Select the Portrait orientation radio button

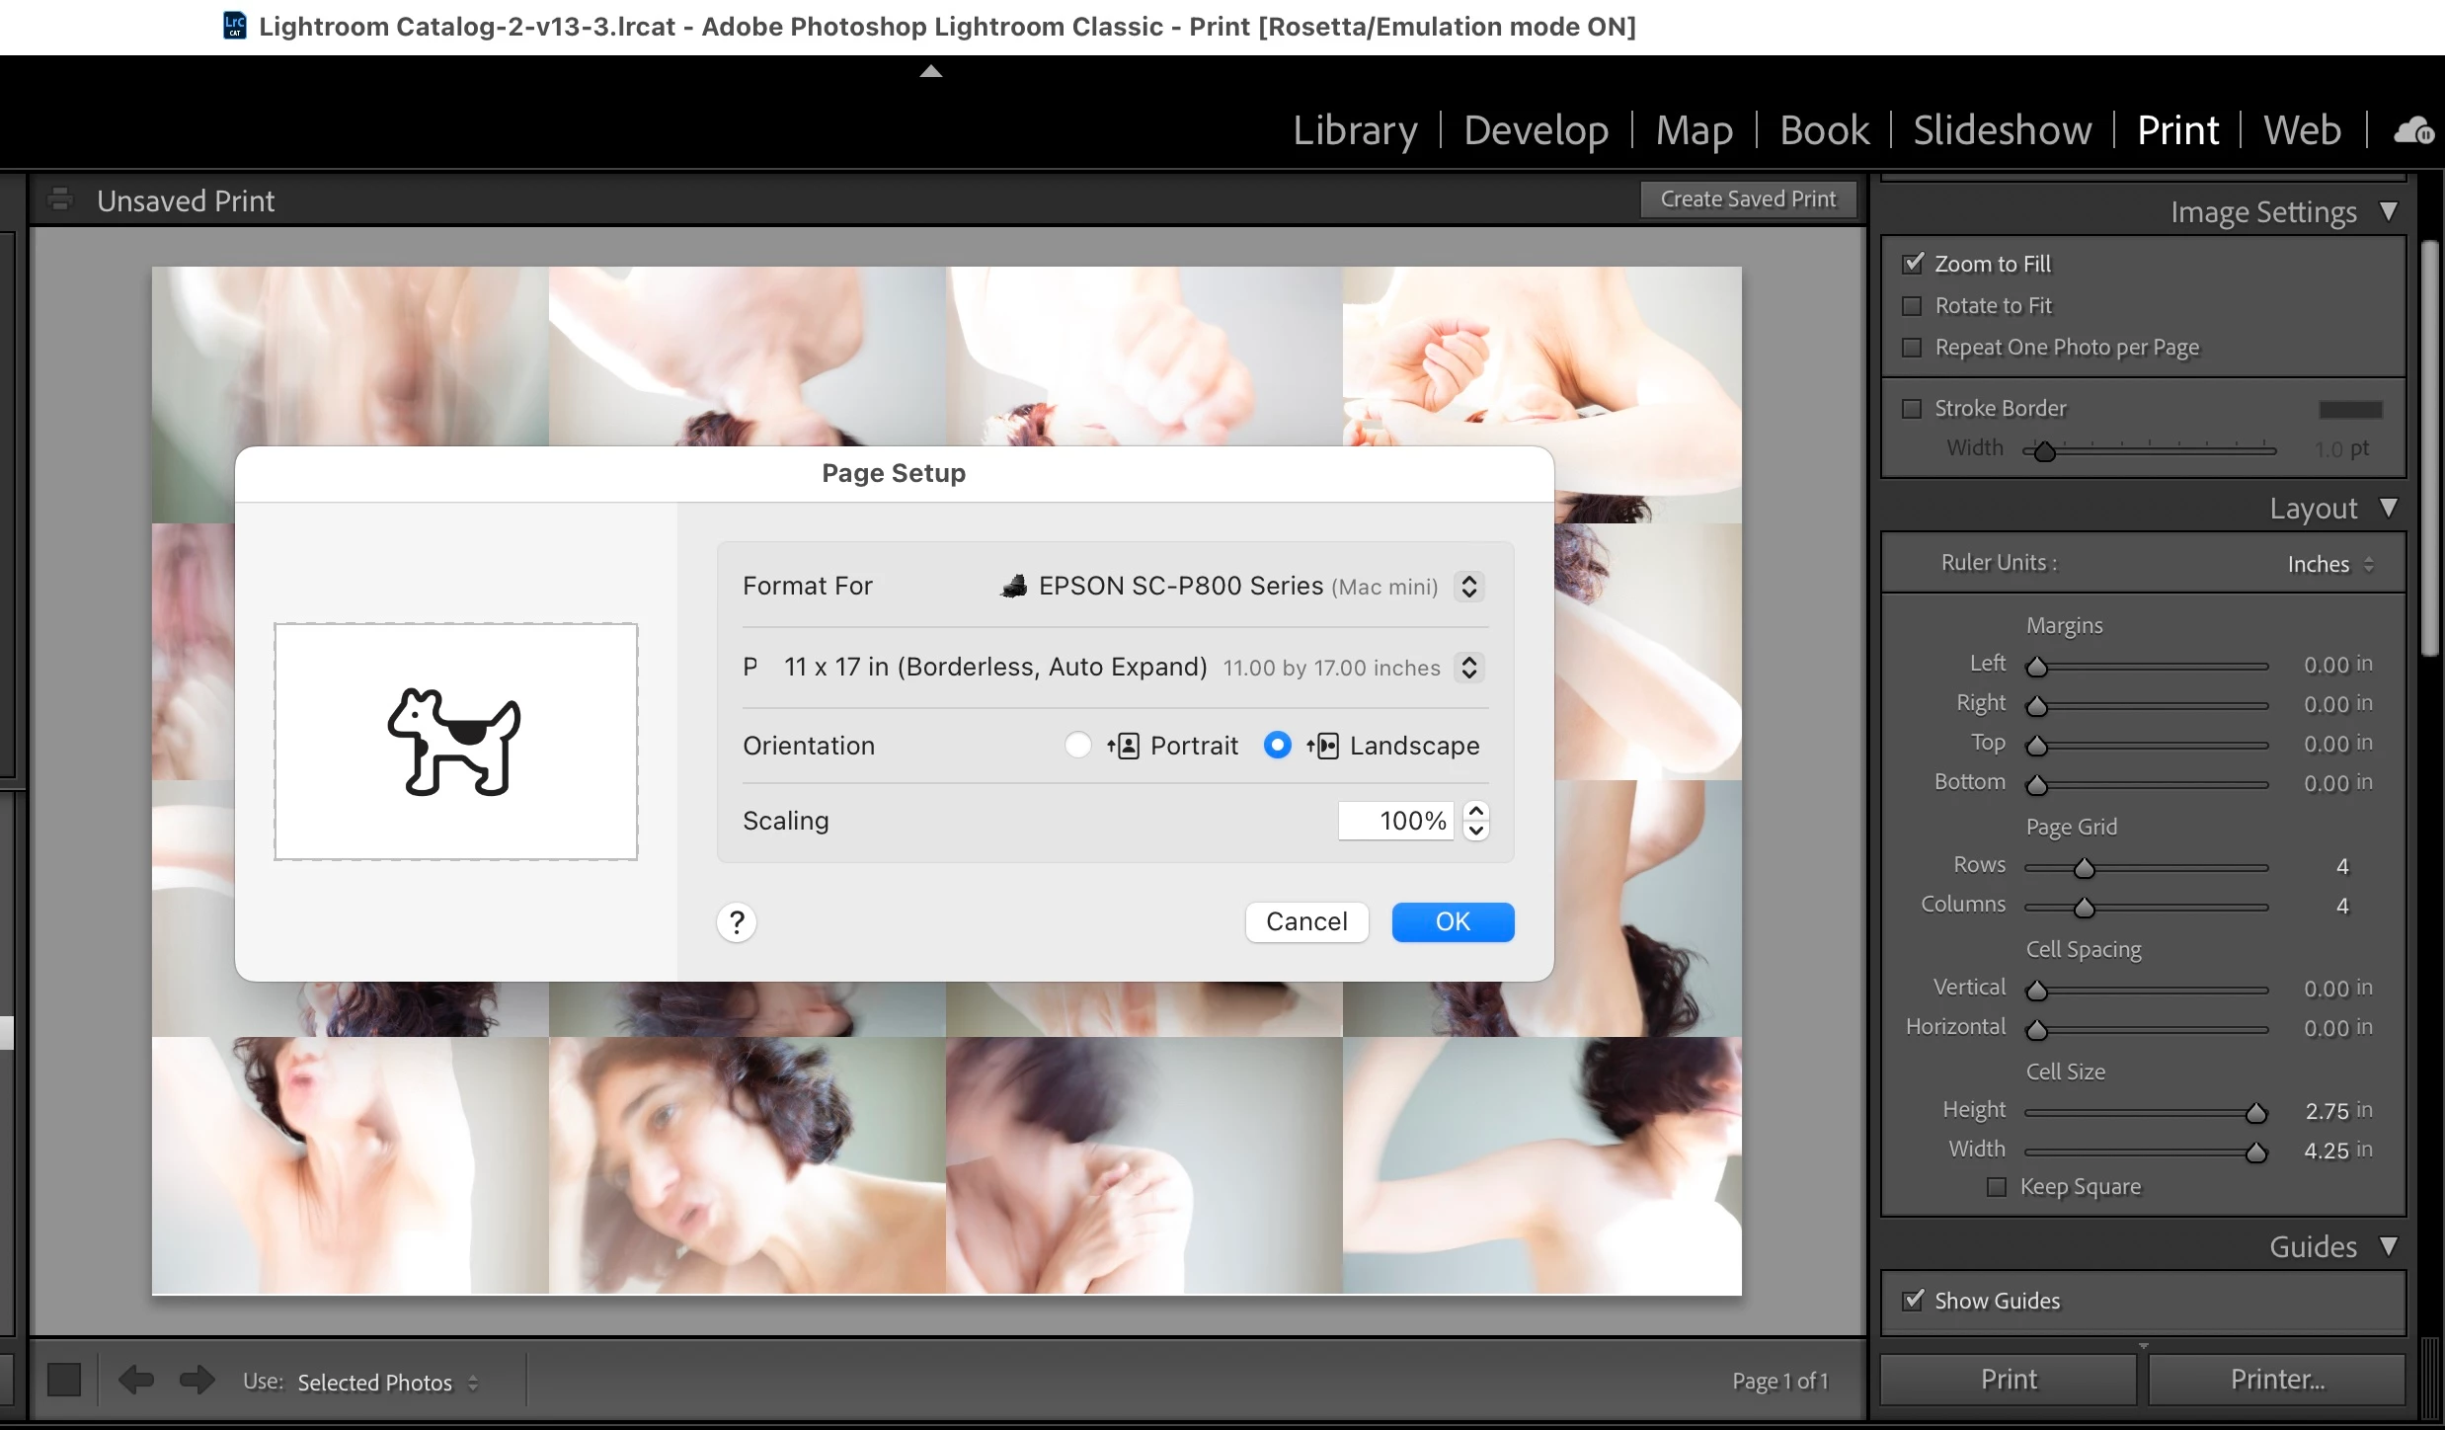pos(1078,745)
